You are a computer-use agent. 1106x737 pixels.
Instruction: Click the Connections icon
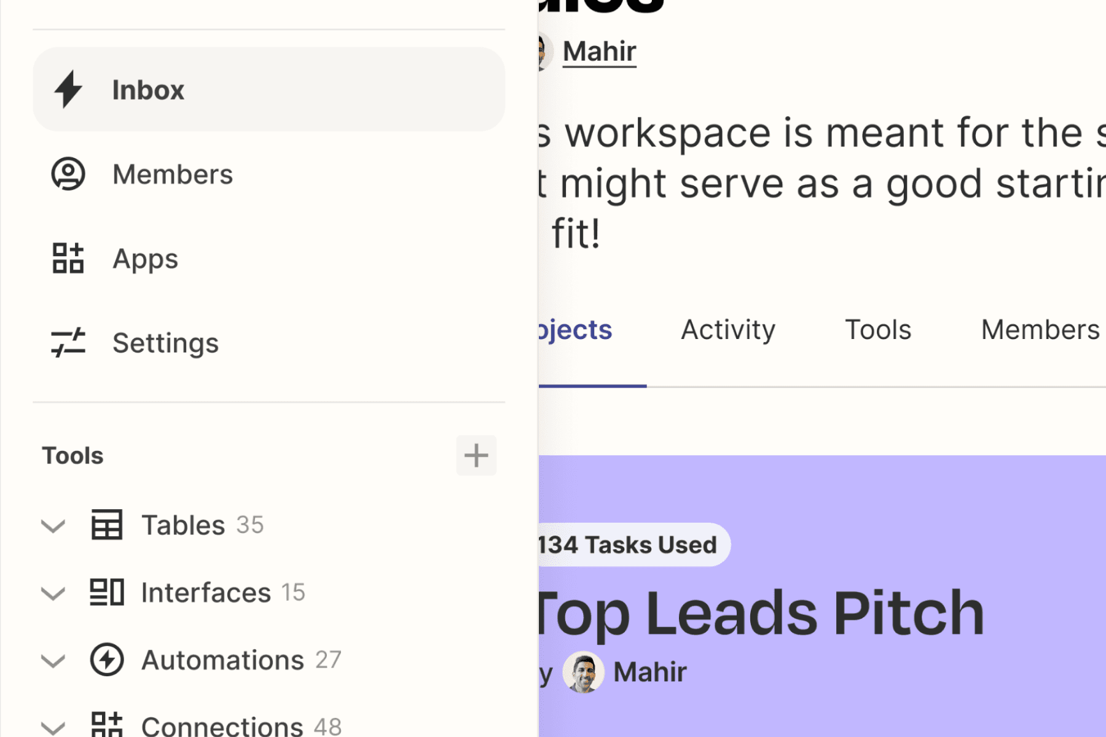pos(107,725)
